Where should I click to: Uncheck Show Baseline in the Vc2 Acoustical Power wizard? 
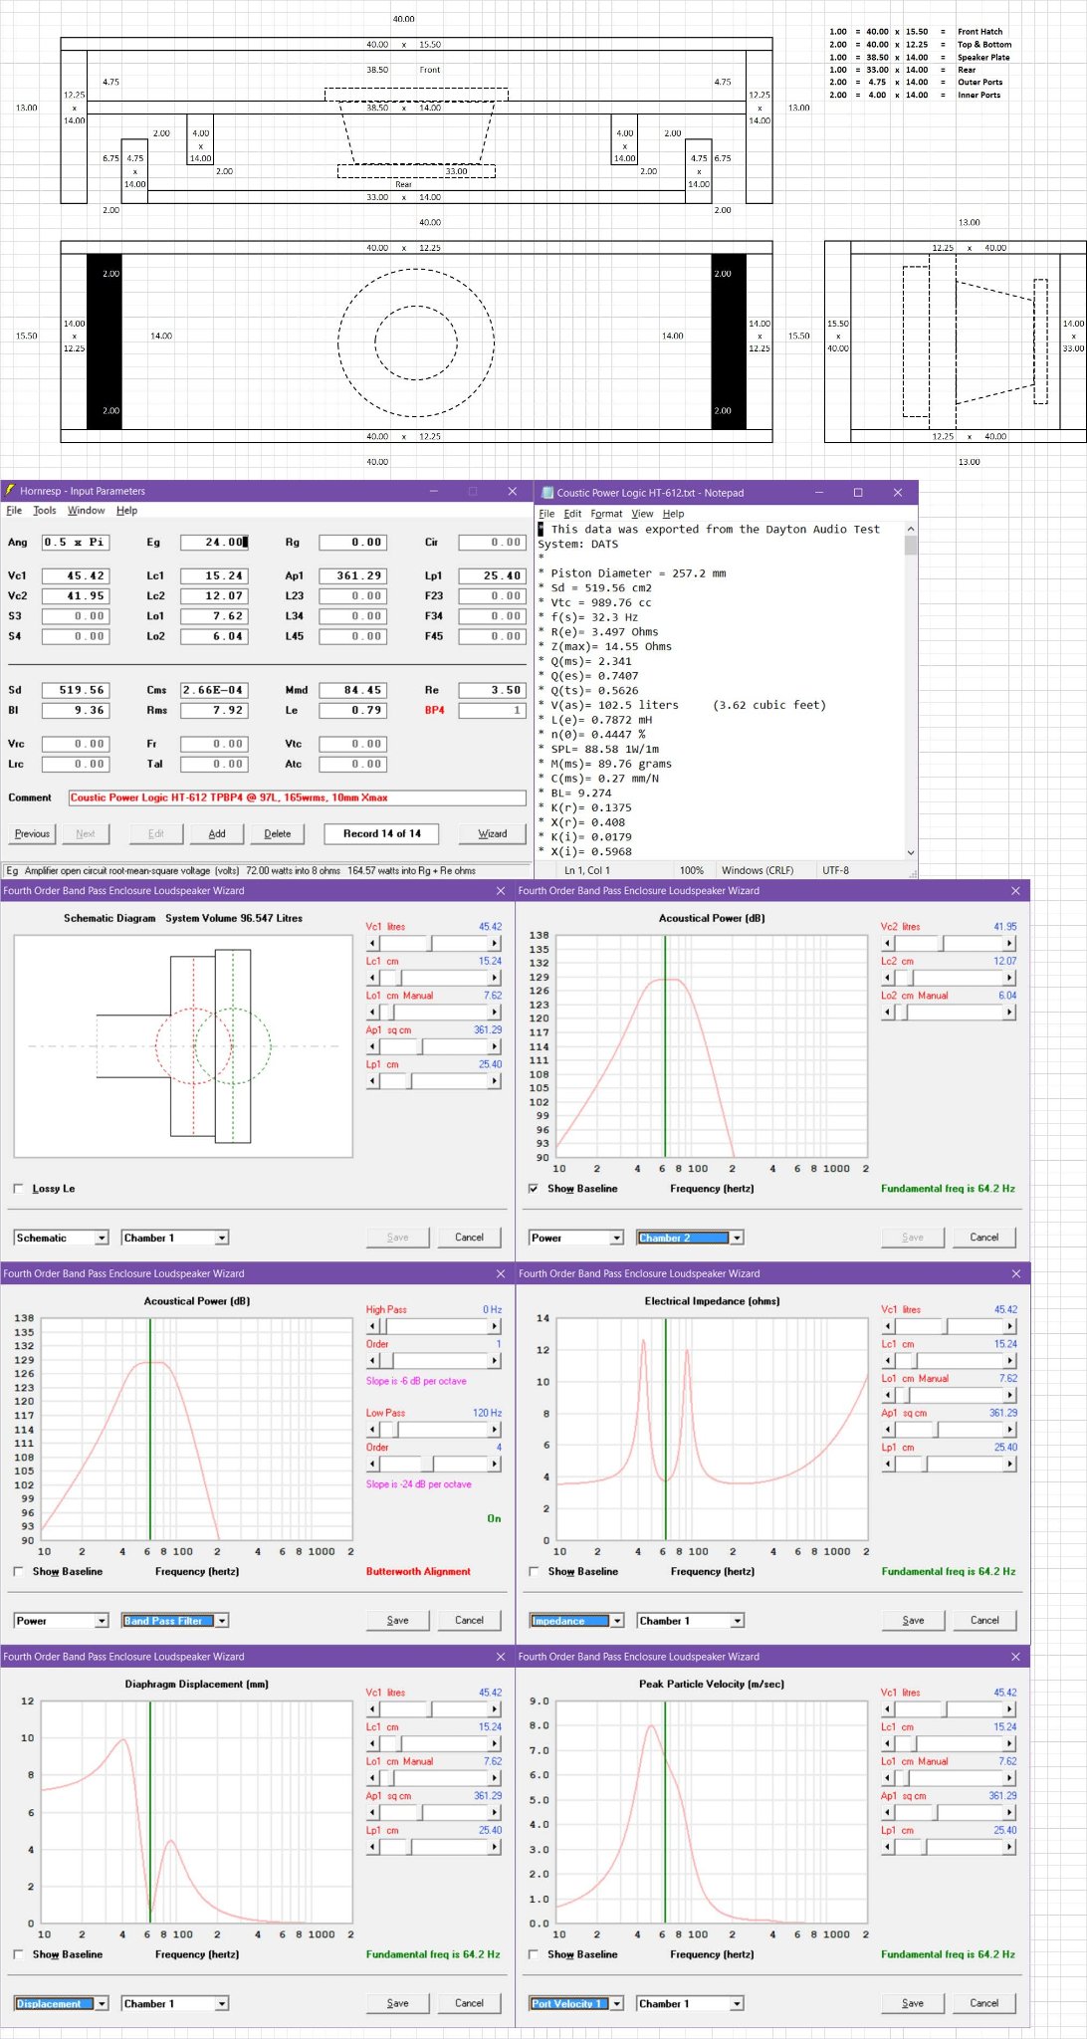[534, 1189]
